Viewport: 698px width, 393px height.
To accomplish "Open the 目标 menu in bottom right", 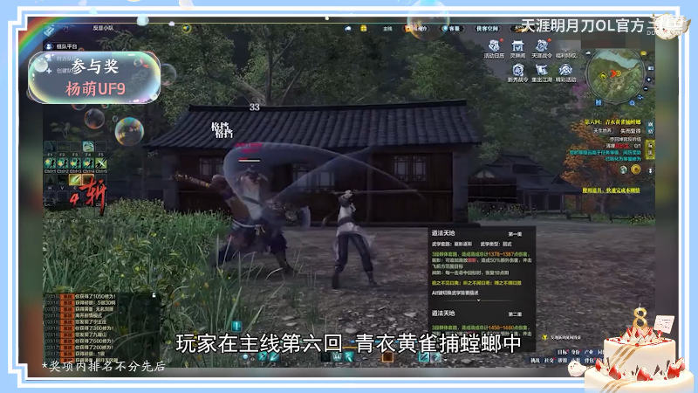I will pos(562,352).
